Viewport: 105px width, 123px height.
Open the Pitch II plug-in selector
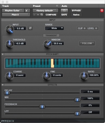16,15
